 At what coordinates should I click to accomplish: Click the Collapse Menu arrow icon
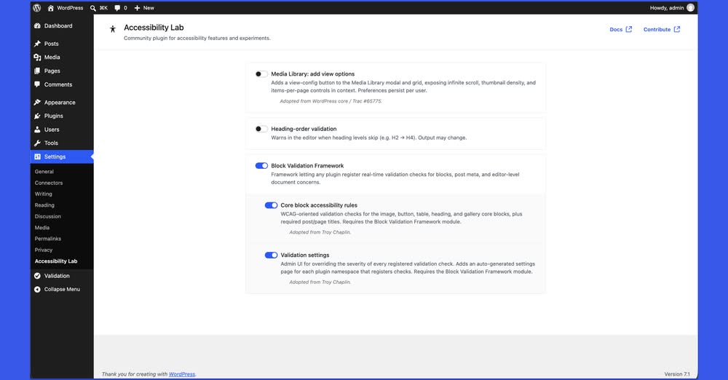(x=37, y=290)
